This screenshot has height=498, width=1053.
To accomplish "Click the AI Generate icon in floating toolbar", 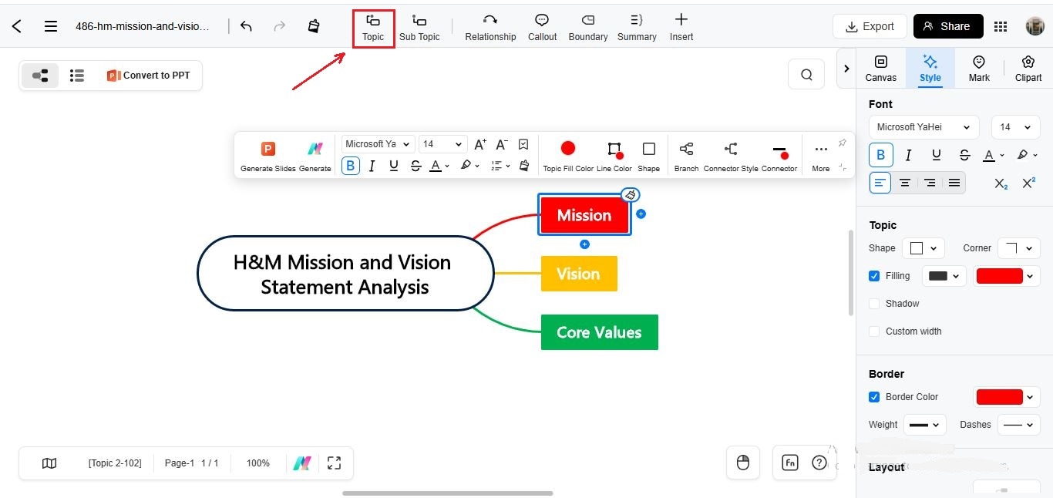I will point(315,156).
